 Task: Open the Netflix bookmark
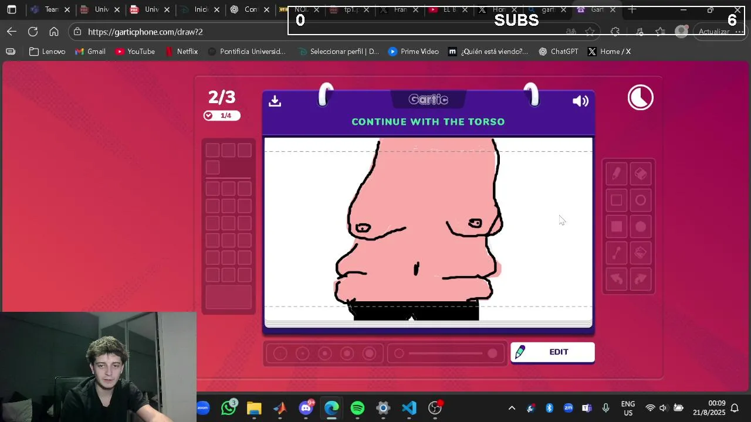pos(182,52)
